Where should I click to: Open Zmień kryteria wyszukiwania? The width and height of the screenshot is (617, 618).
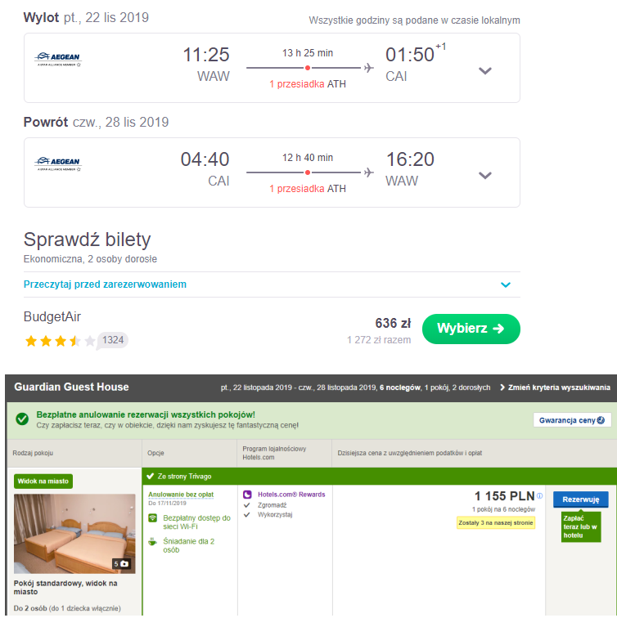[x=555, y=387]
